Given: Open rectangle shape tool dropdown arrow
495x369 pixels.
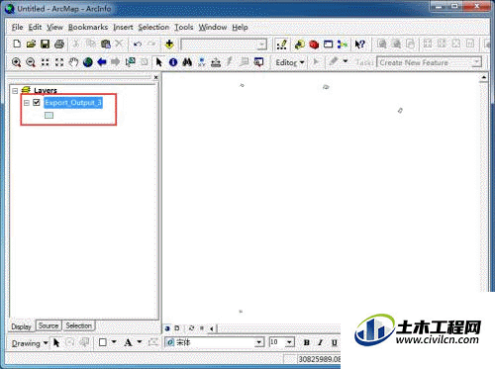Looking at the screenshot, I should pos(114,342).
